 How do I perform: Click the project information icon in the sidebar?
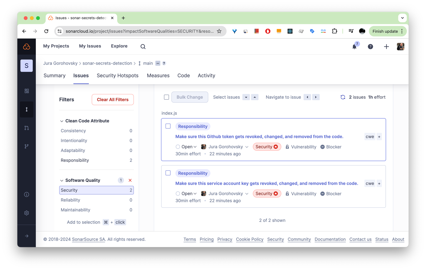click(27, 194)
